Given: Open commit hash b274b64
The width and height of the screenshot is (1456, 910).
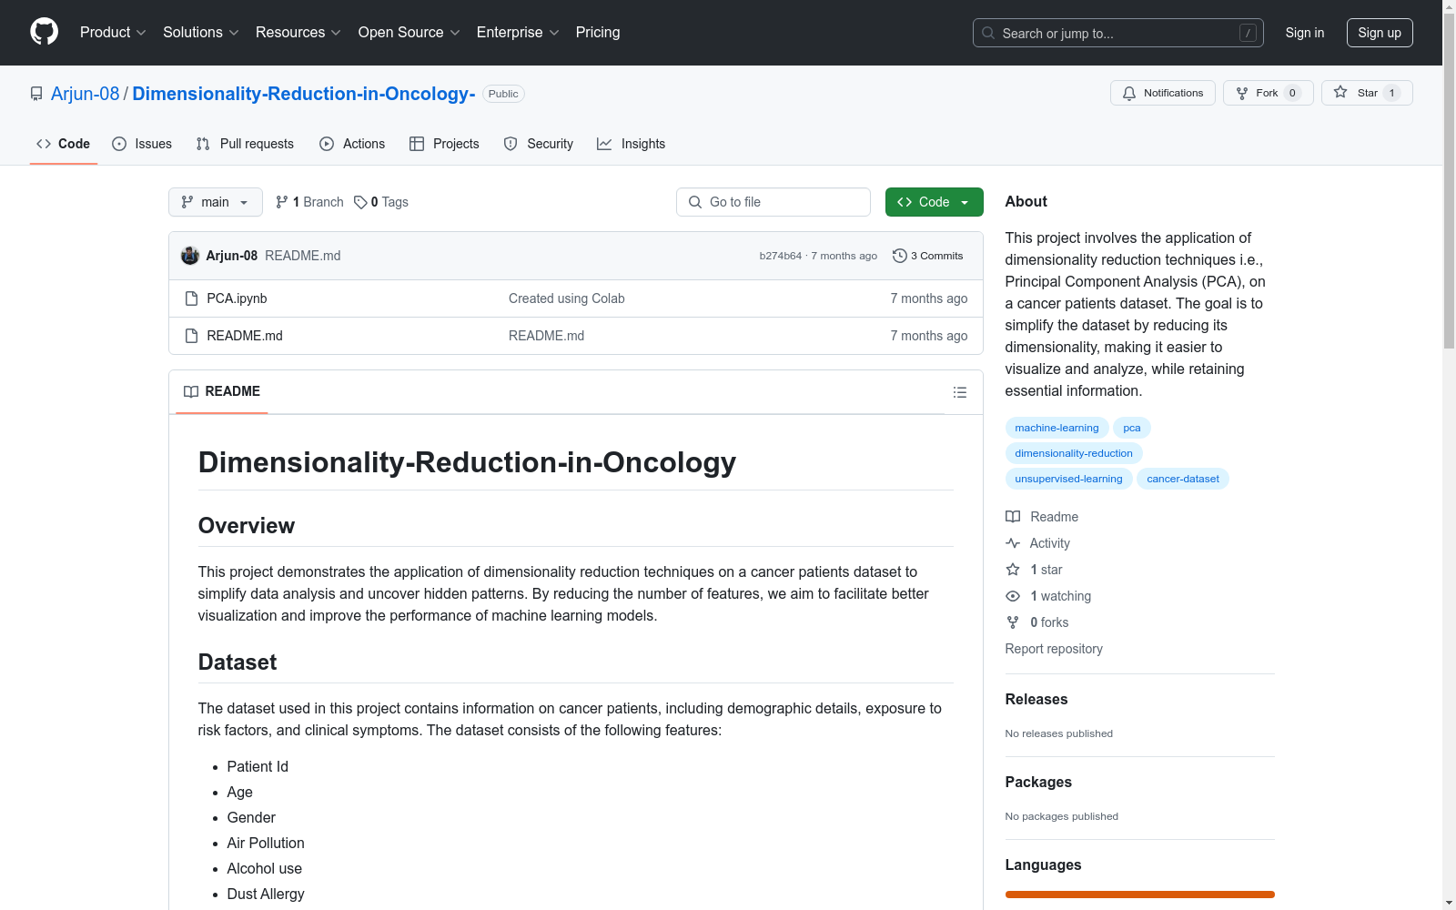Looking at the screenshot, I should (x=780, y=256).
